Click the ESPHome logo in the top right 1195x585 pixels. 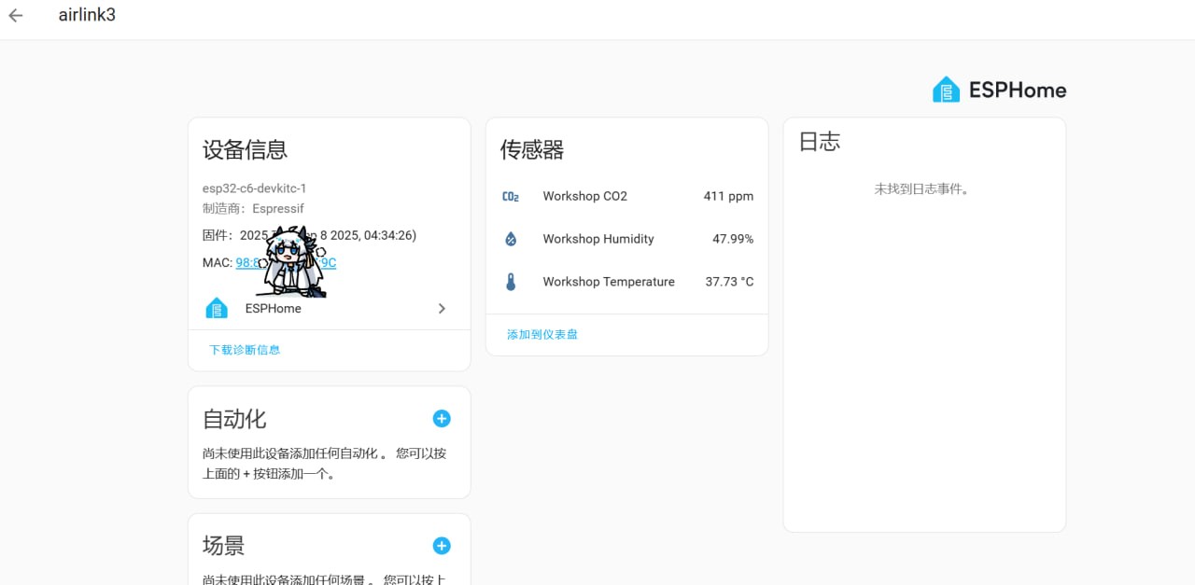999,90
